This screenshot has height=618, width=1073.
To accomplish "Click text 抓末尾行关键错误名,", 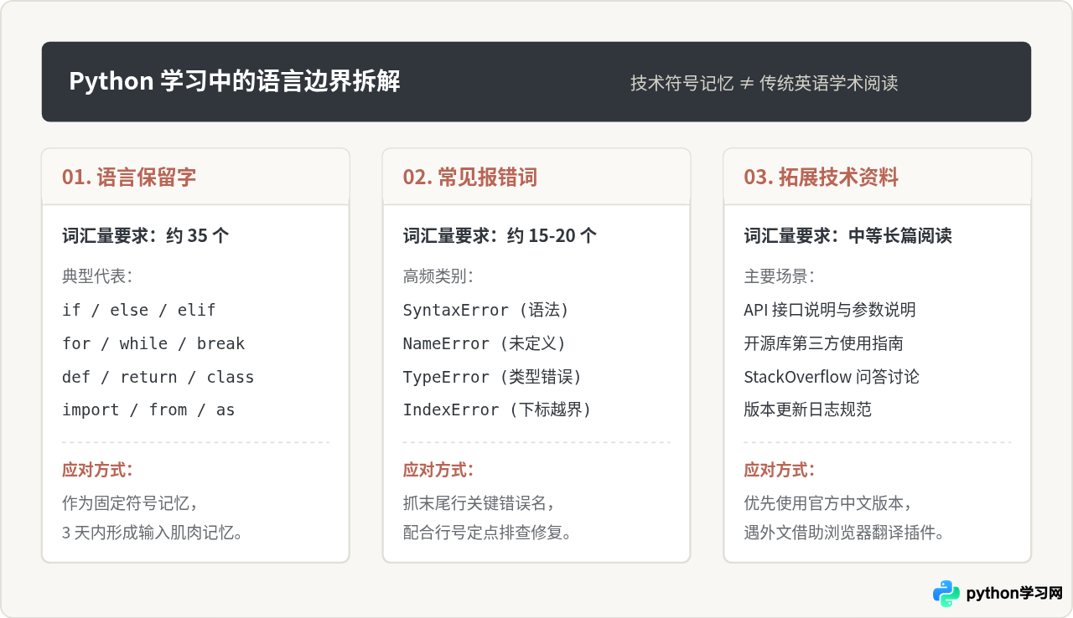I will coord(479,503).
